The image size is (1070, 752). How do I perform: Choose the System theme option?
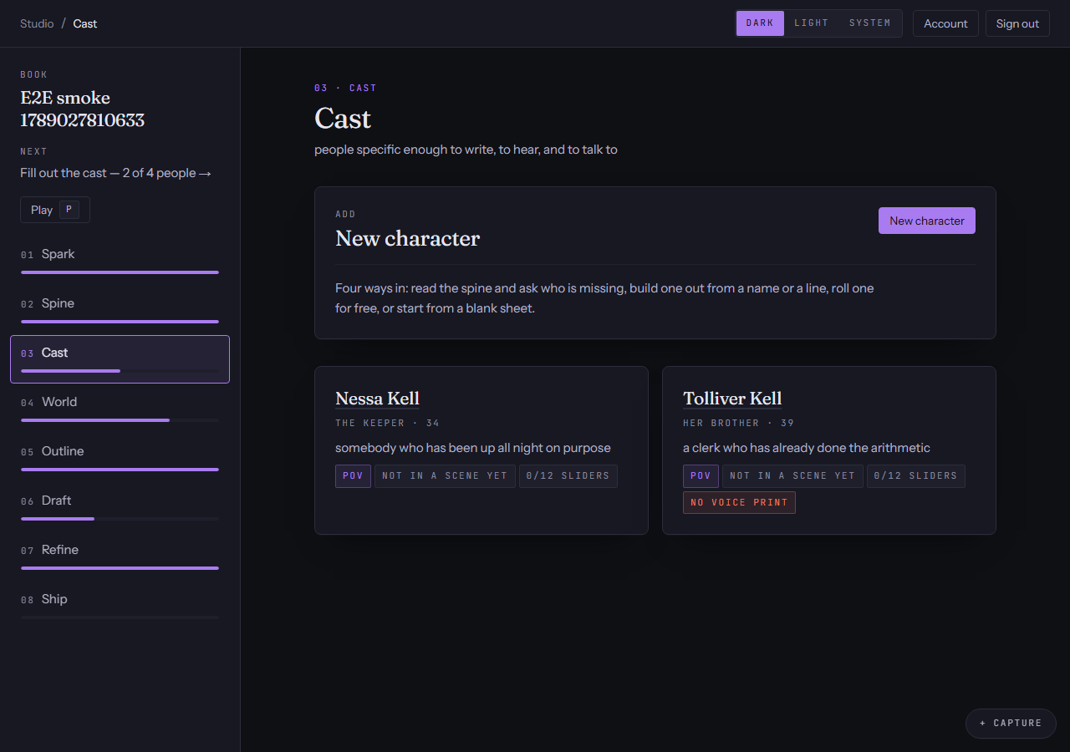(x=870, y=23)
